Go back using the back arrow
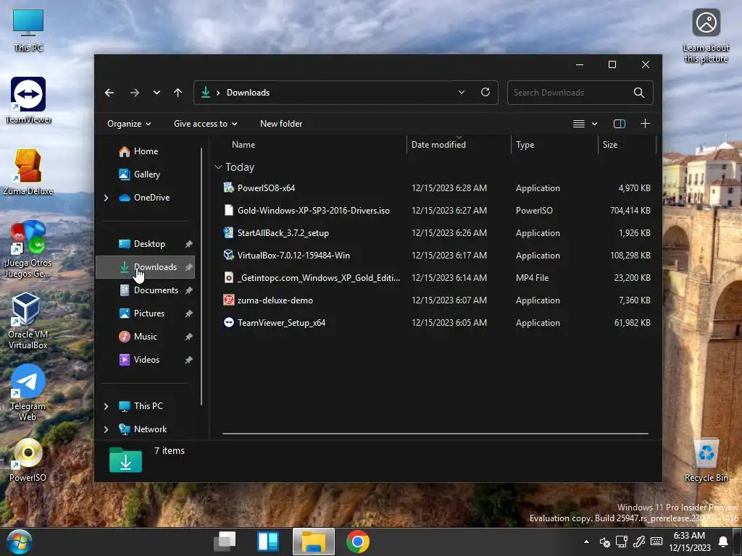The image size is (742, 556). [x=109, y=93]
